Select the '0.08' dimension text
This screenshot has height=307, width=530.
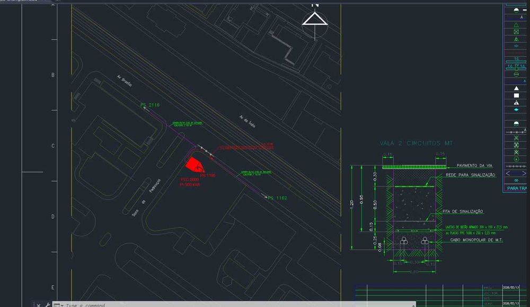click(379, 247)
